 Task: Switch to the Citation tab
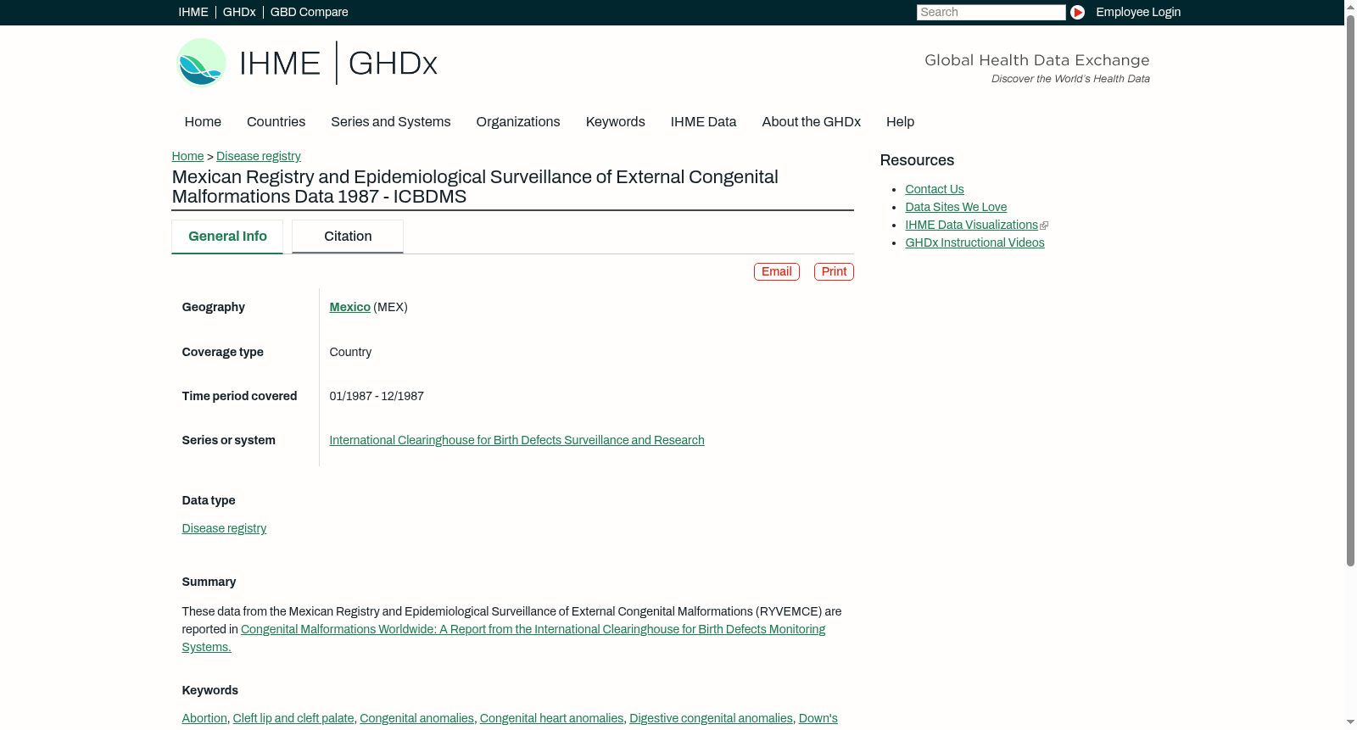click(348, 237)
